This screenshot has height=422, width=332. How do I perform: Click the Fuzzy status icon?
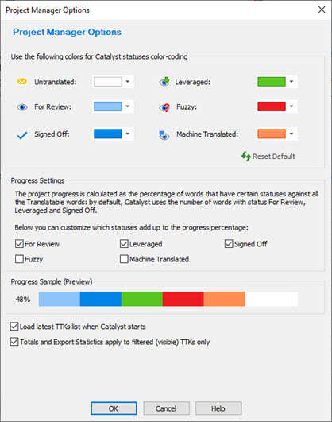tap(164, 107)
